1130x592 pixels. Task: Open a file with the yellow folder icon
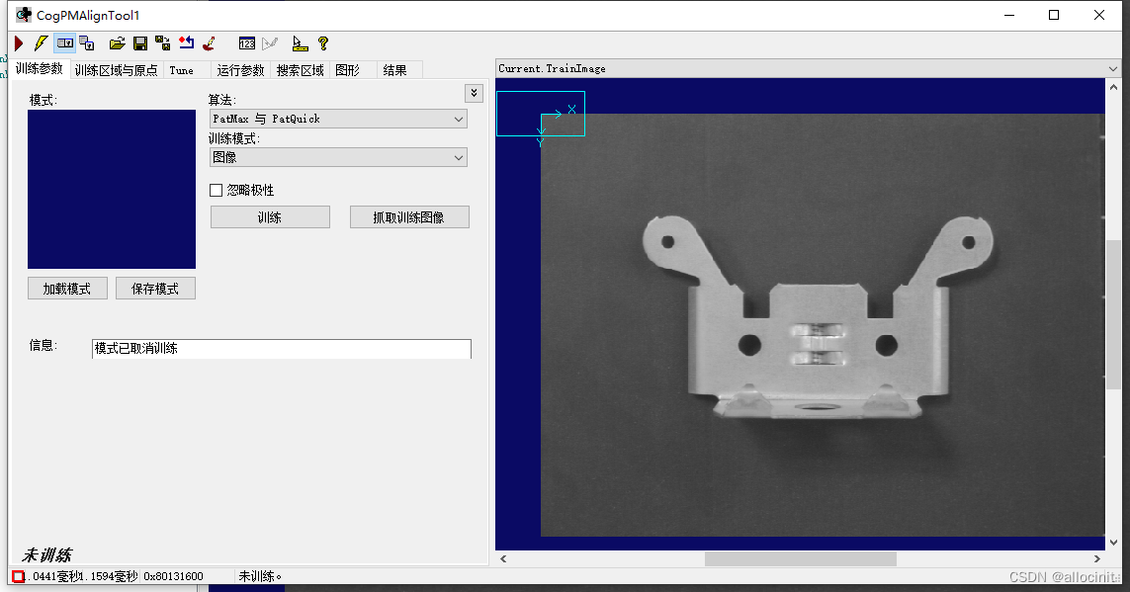pyautogui.click(x=117, y=43)
